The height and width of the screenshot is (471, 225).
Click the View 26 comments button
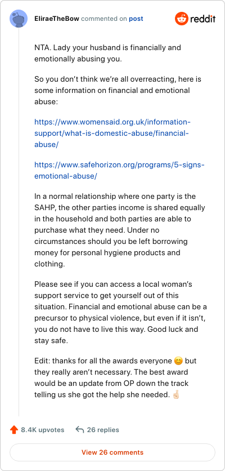[112, 452]
